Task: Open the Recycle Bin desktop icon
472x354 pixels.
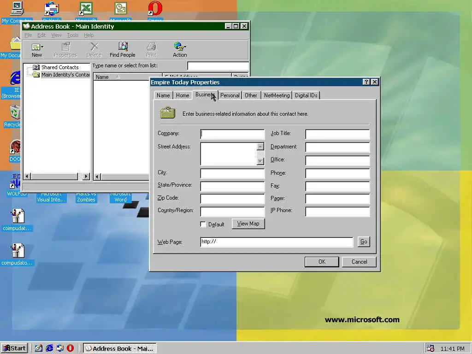Action: pyautogui.click(x=15, y=112)
